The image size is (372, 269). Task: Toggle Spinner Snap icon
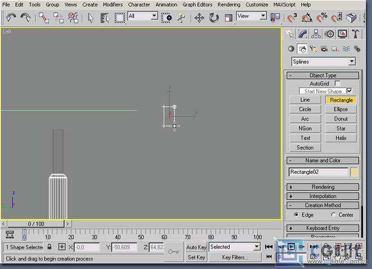[337, 17]
